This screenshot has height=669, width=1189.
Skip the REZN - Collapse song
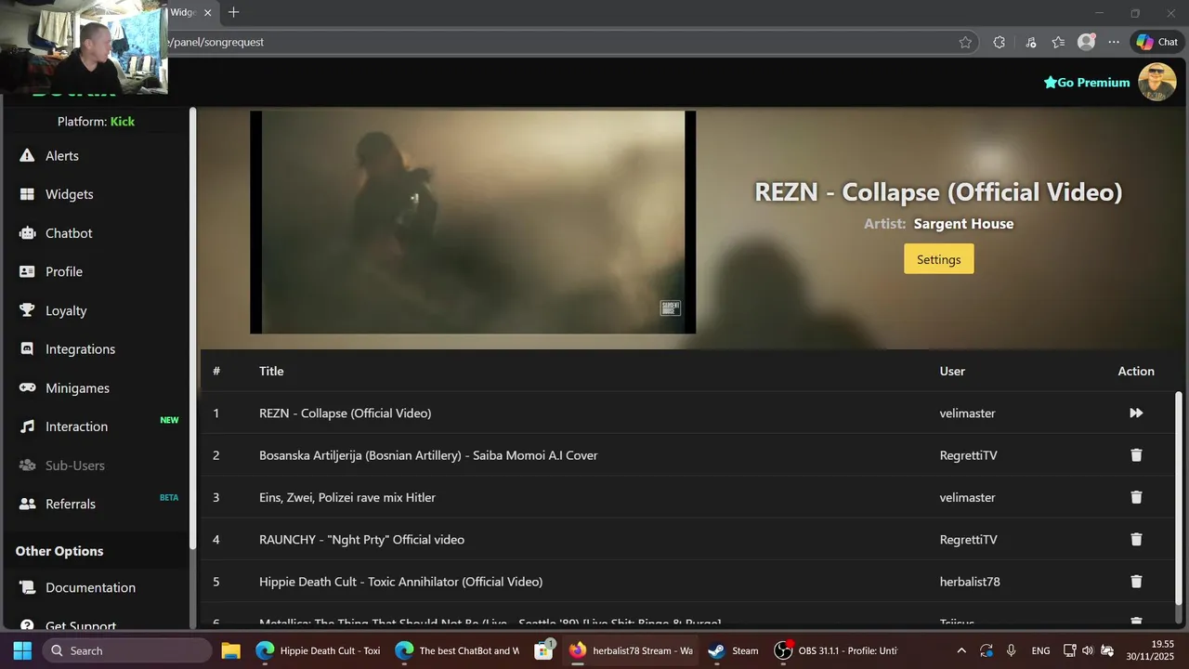click(x=1136, y=413)
